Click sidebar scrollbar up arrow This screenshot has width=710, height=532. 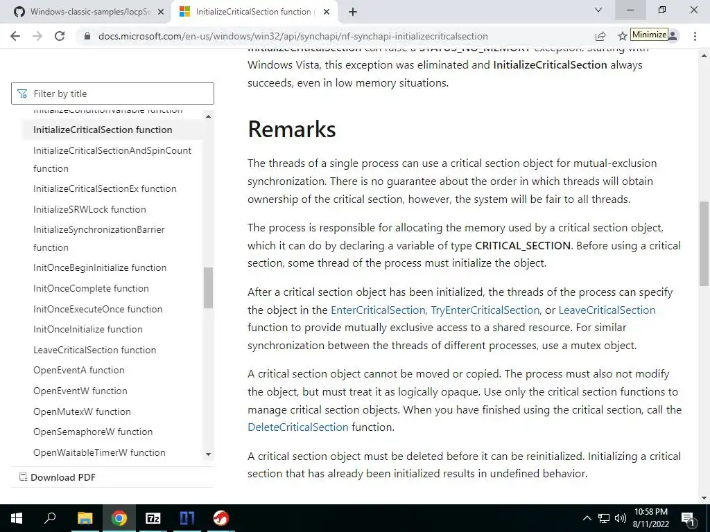coord(208,116)
